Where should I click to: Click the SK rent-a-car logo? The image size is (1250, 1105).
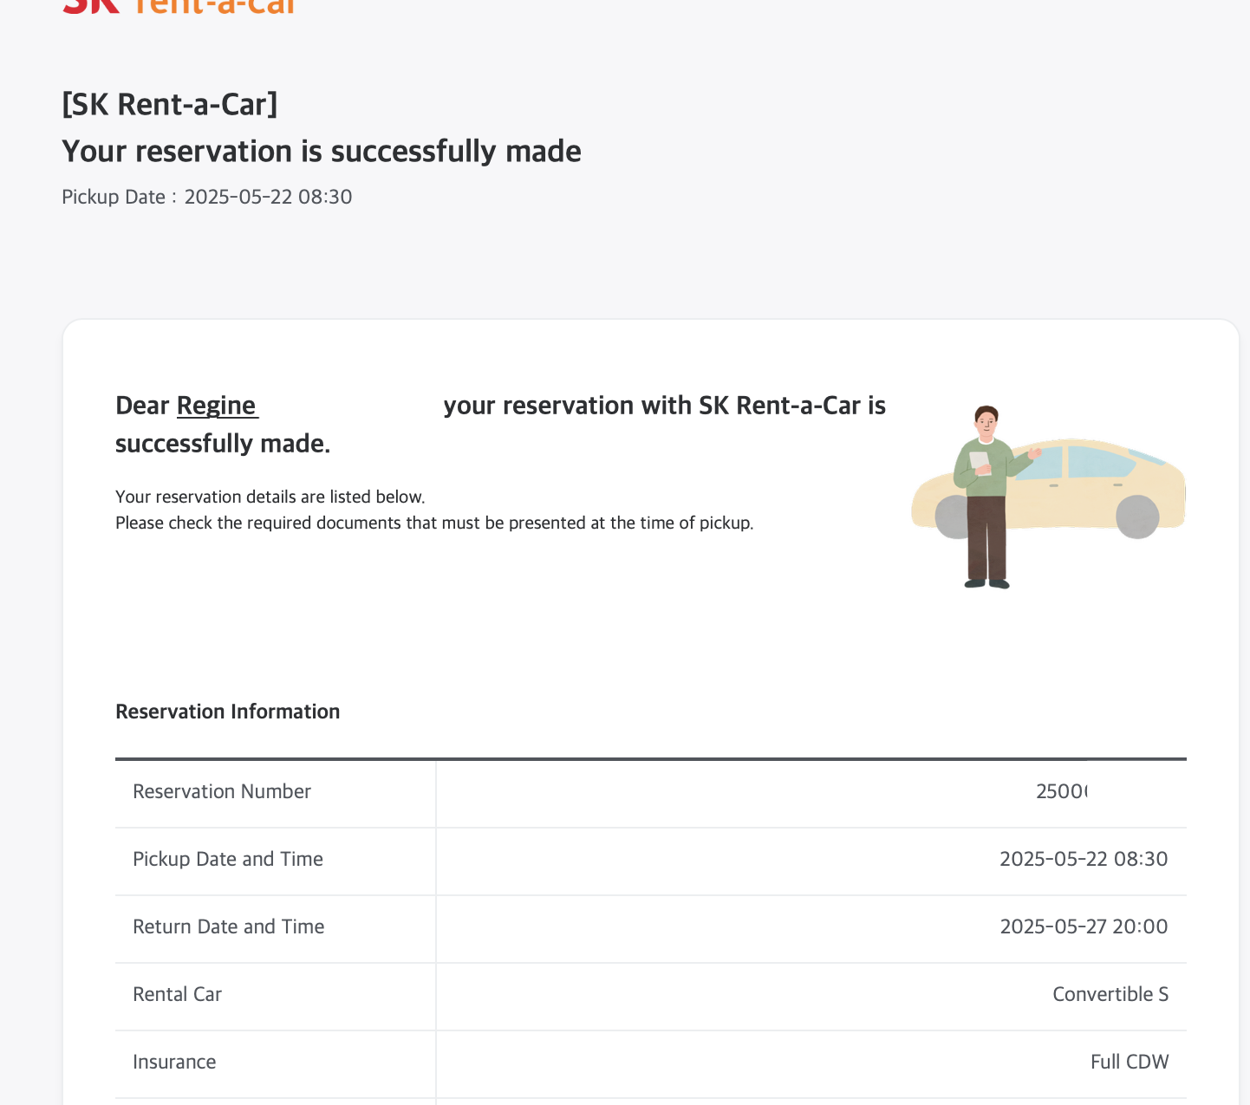tap(179, 7)
